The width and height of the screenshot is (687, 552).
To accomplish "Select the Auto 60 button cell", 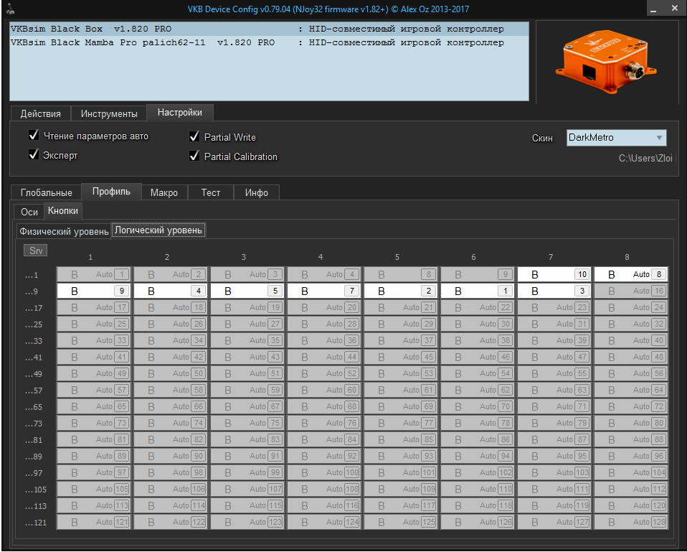I will pos(324,390).
